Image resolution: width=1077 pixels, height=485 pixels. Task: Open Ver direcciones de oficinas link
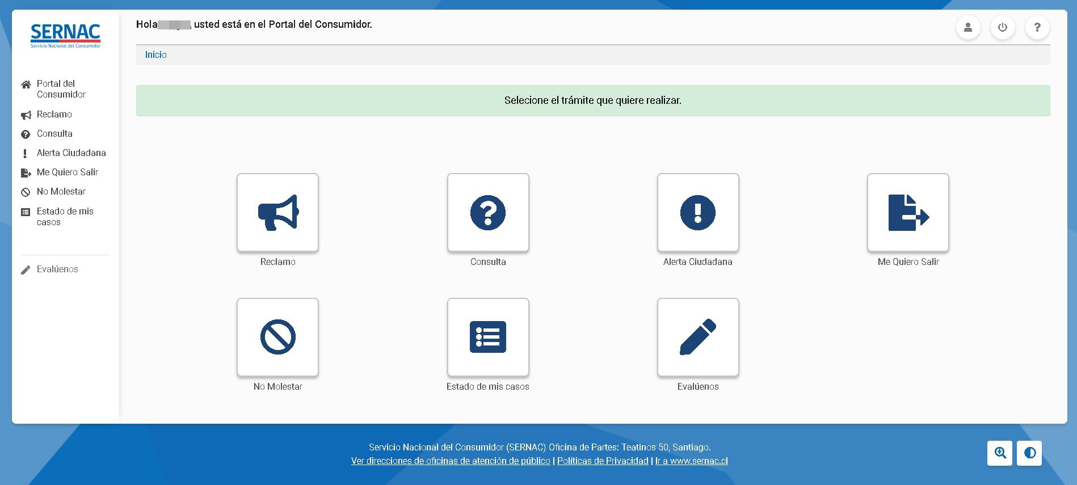tap(451, 461)
